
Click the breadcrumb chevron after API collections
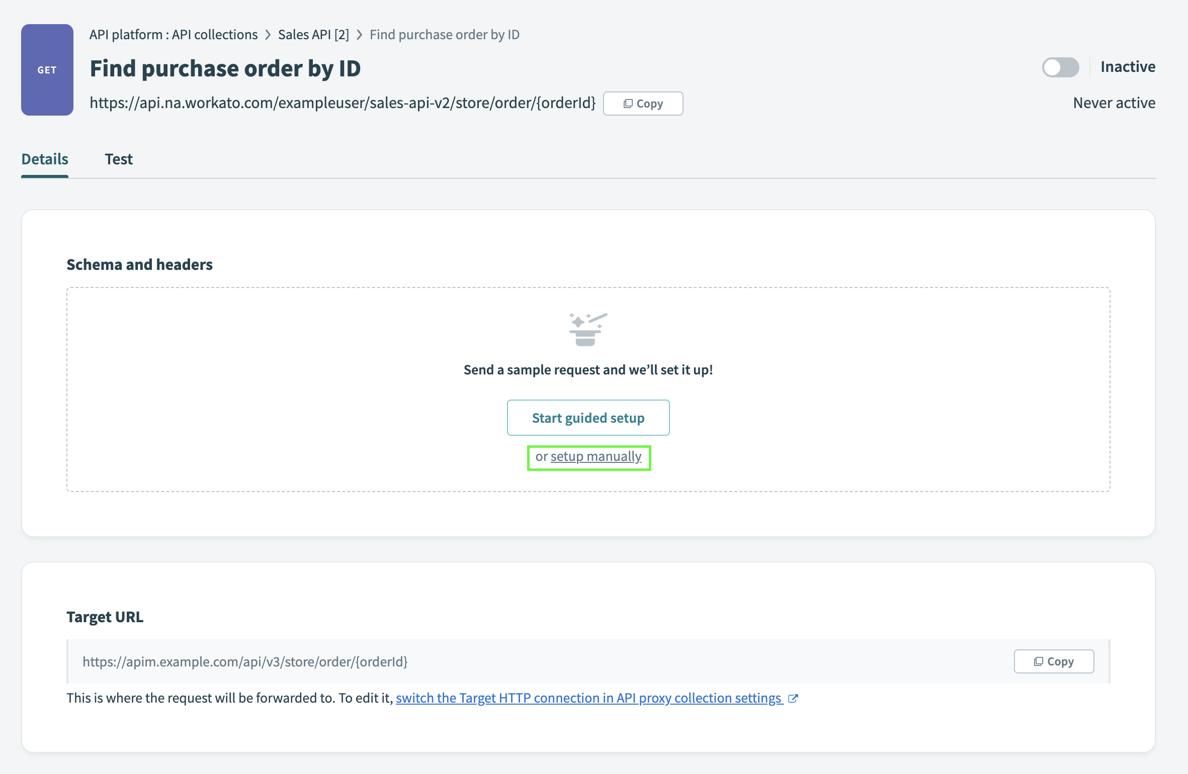tap(268, 35)
